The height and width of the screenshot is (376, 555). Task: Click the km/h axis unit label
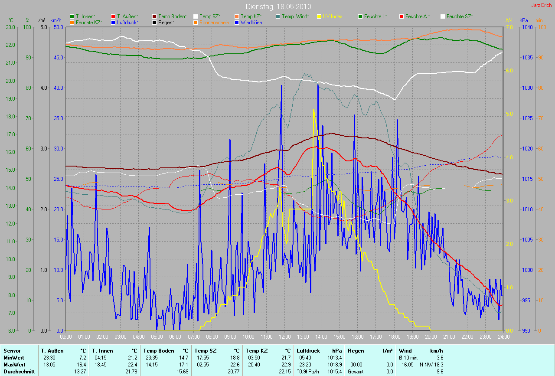pos(56,20)
